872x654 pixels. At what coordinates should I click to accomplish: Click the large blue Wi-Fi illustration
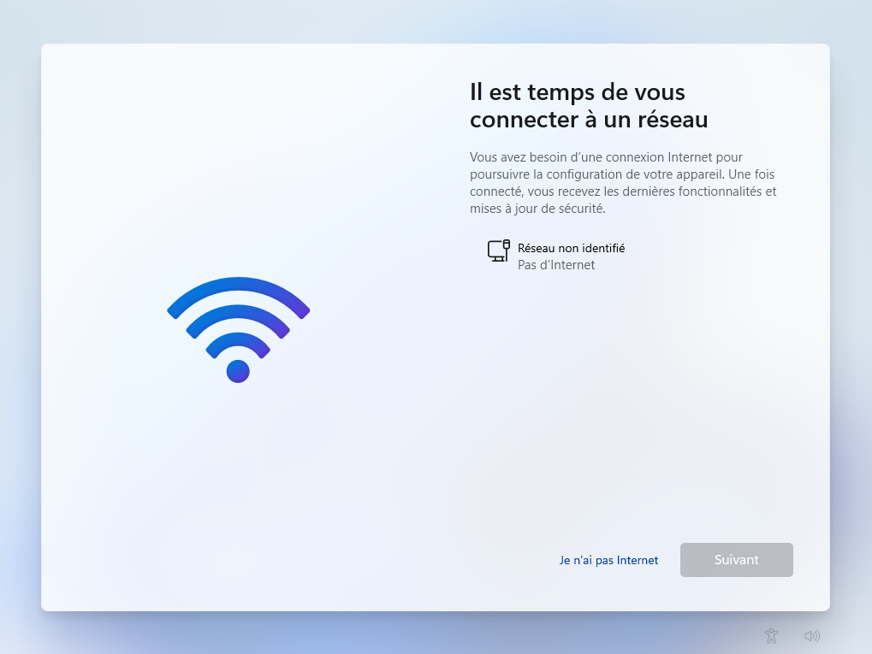pos(238,329)
